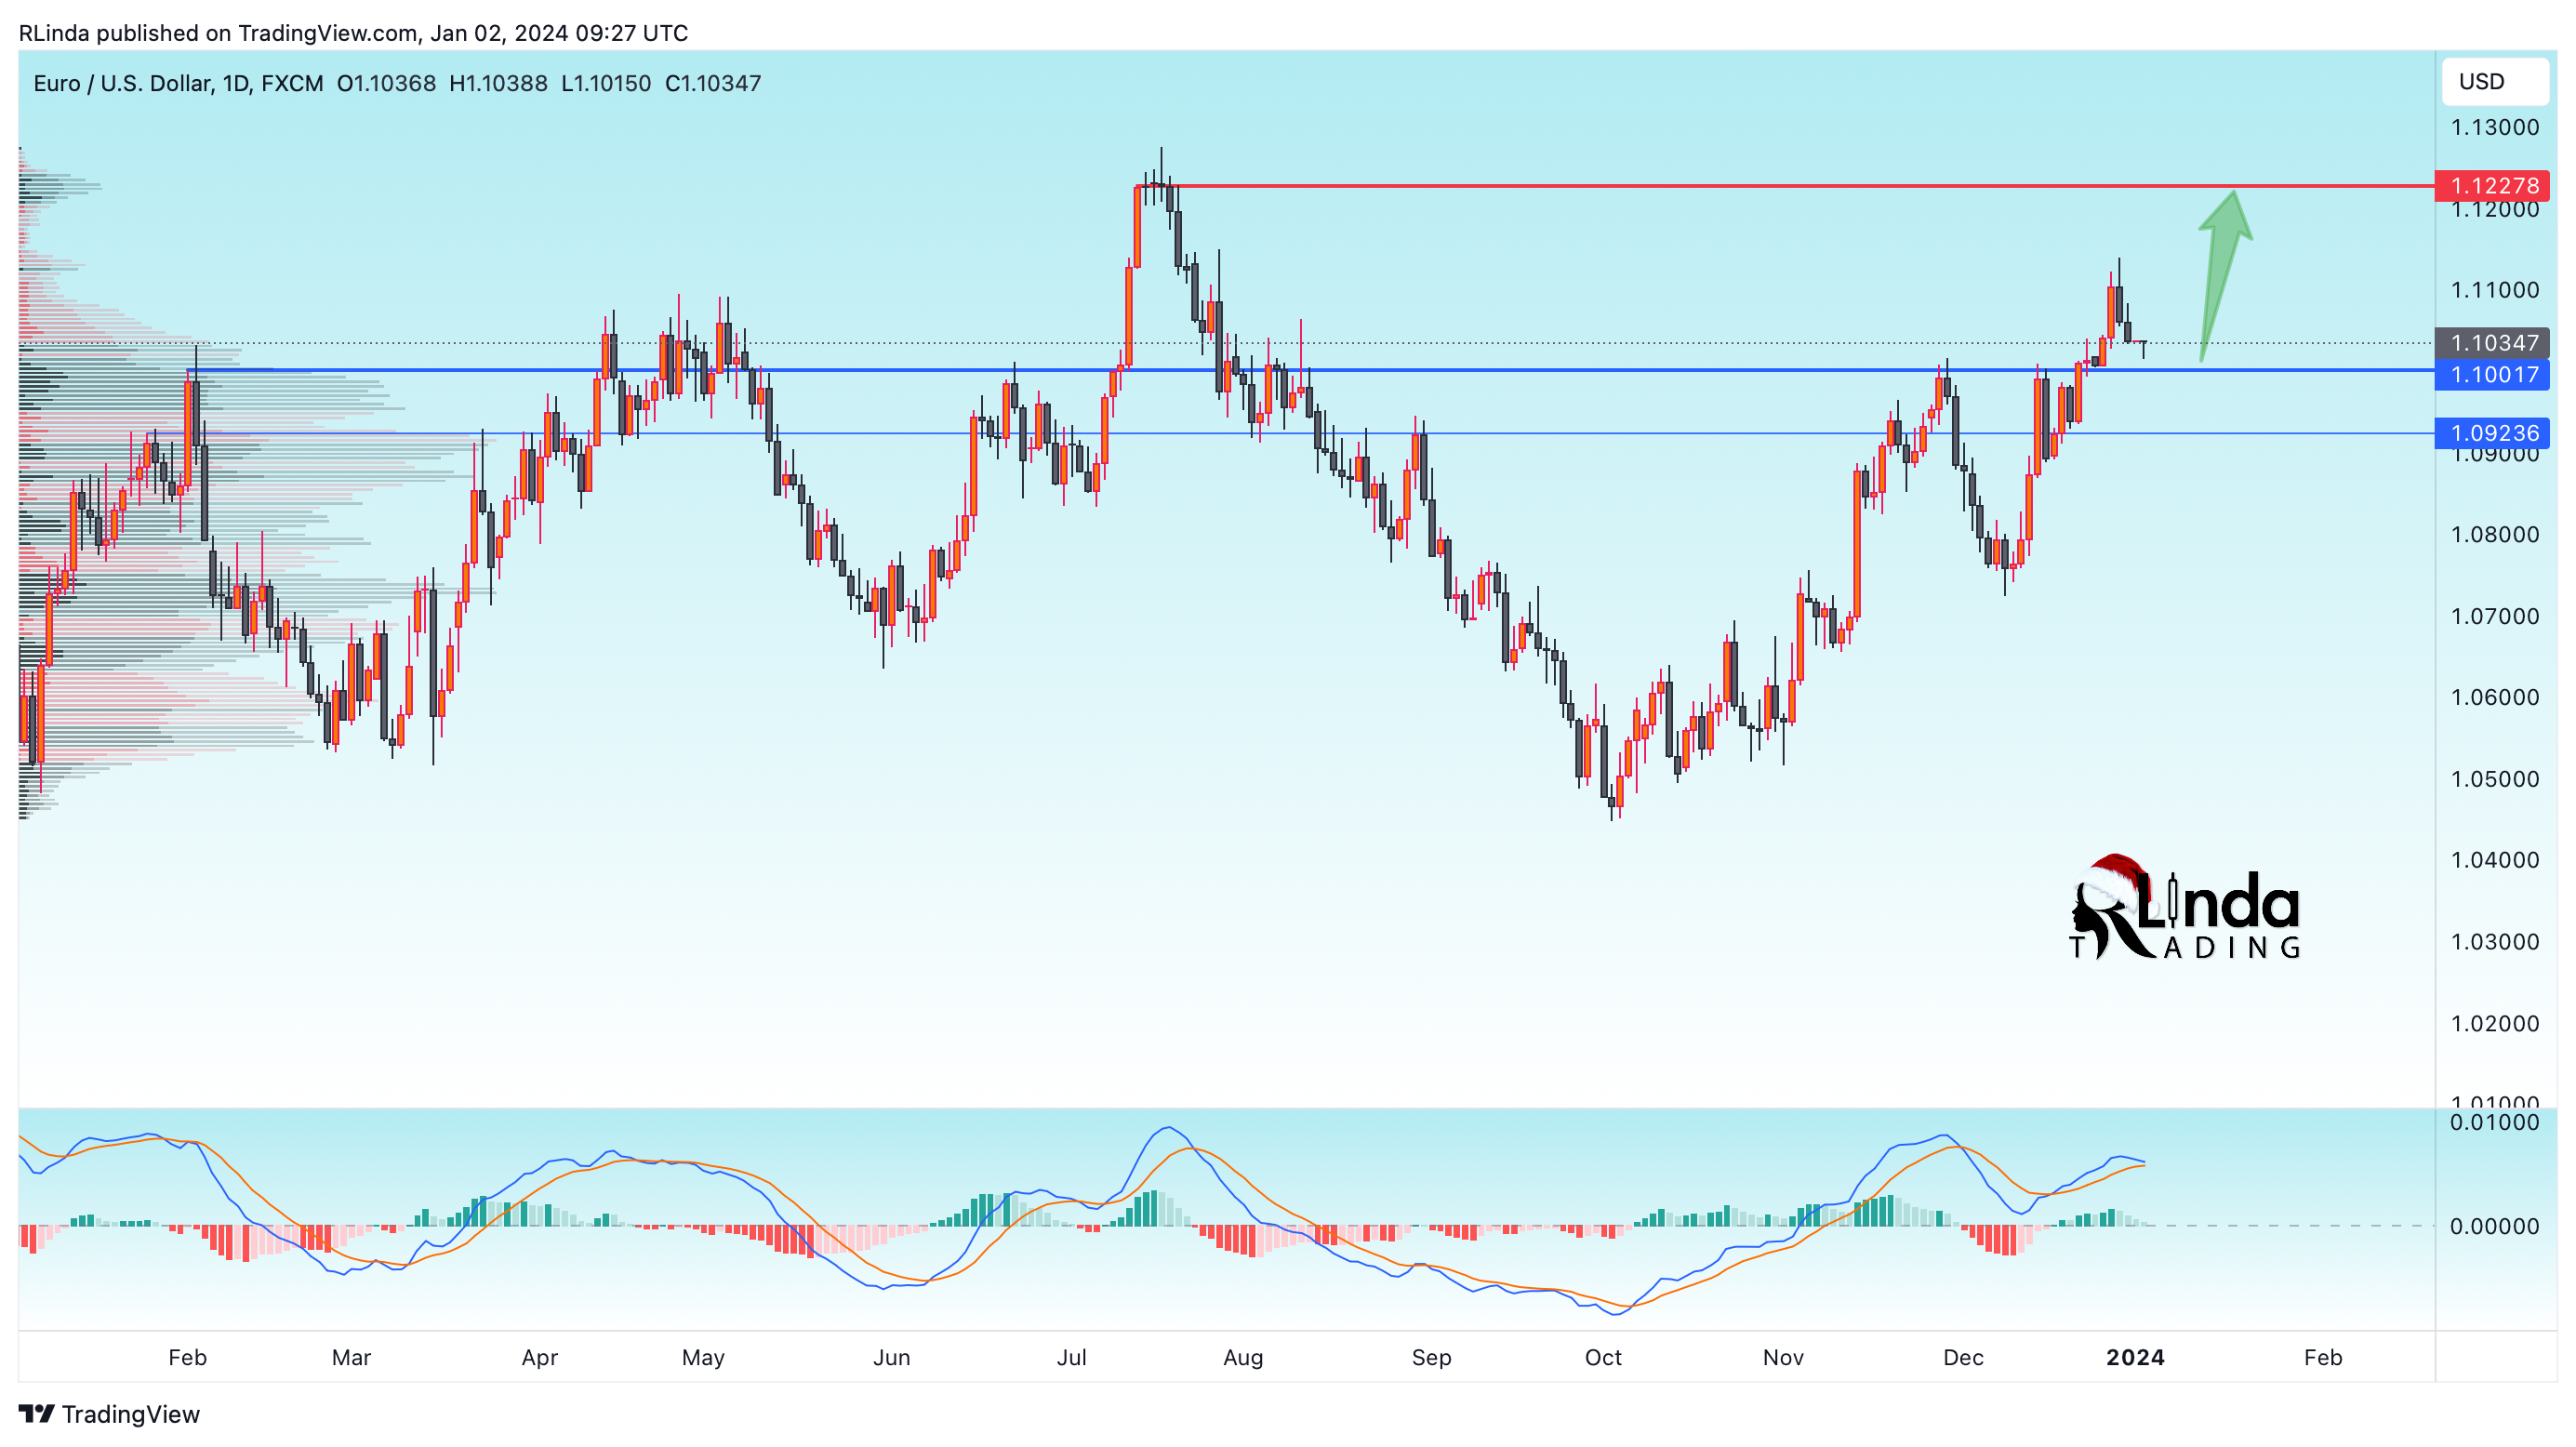Click the open value O1.10368
Screen dimensions: 2576x1447
(386, 83)
